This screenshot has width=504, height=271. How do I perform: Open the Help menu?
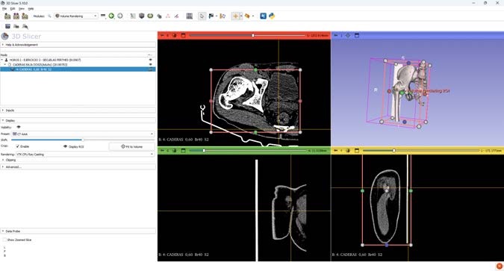[x=31, y=9]
